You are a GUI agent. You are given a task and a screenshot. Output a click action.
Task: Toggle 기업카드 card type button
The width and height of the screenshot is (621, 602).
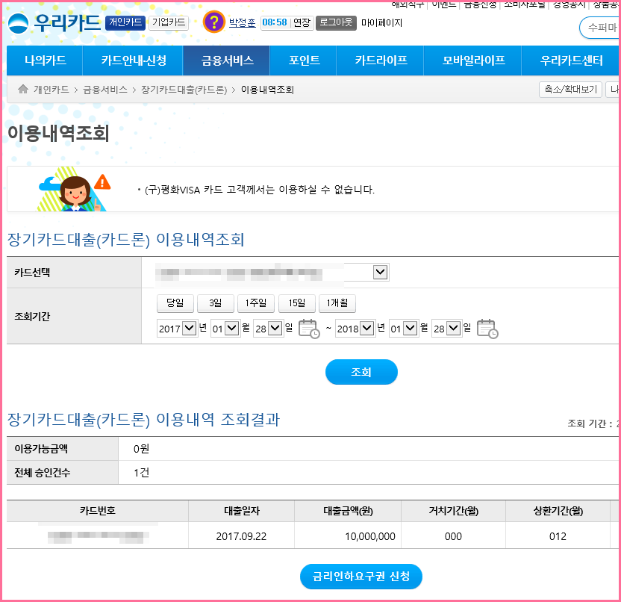tap(168, 22)
